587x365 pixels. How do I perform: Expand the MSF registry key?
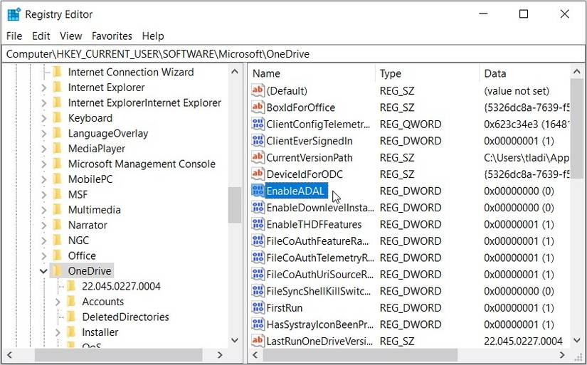point(44,195)
